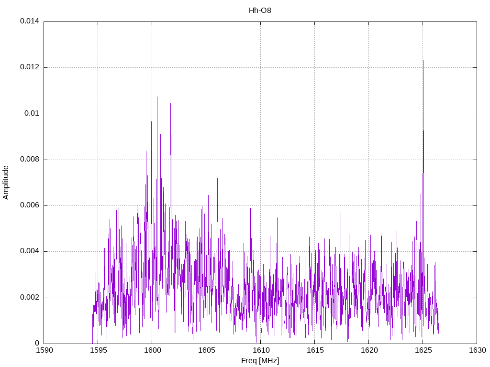
Task: Click the 1600 x-axis tick label
Action: [x=152, y=350]
